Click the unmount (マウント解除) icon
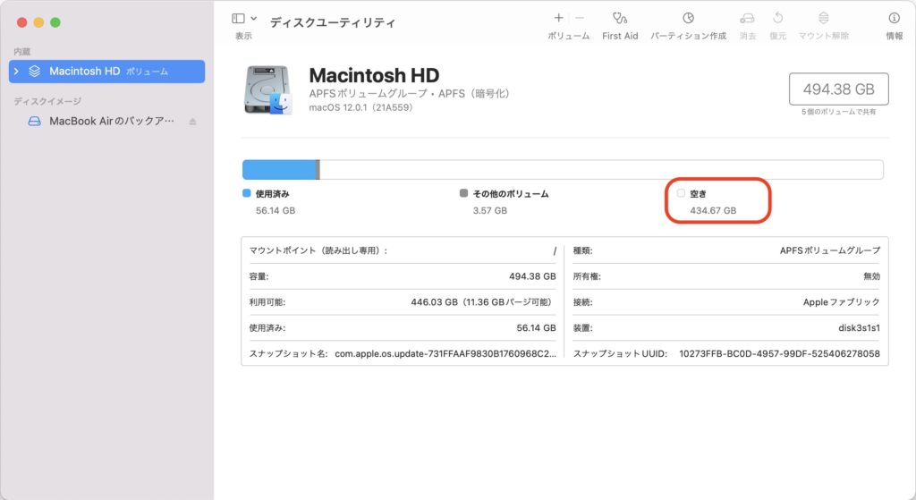Image resolution: width=916 pixels, height=500 pixels. [x=823, y=18]
